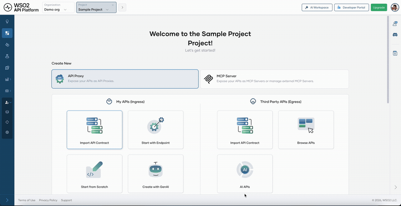Click the green Upgrade button
Image resolution: width=401 pixels, height=206 pixels.
[x=379, y=7]
